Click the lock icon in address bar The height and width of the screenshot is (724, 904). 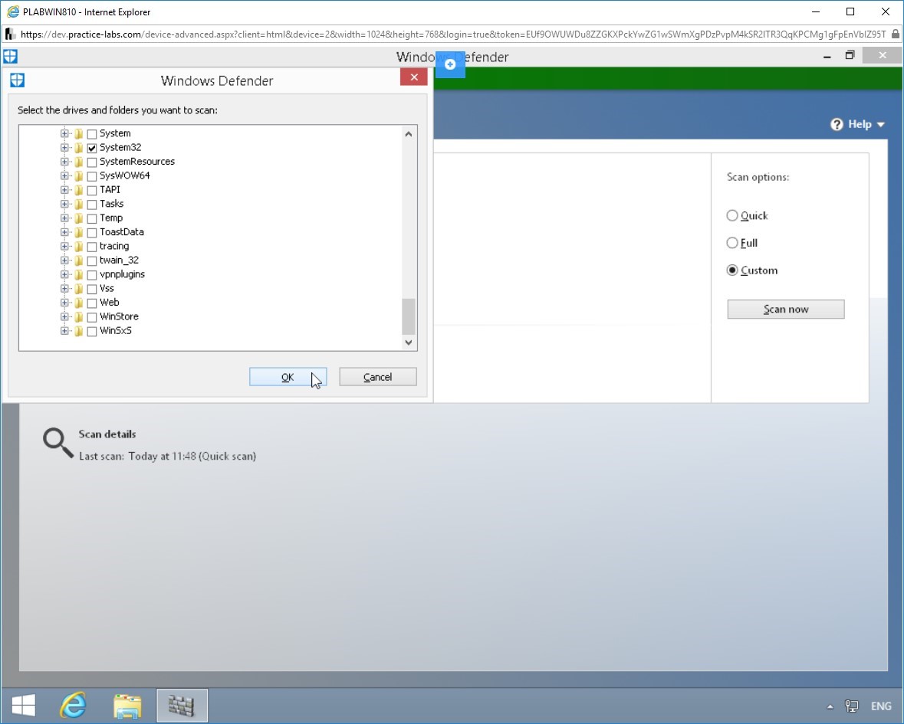[896, 34]
